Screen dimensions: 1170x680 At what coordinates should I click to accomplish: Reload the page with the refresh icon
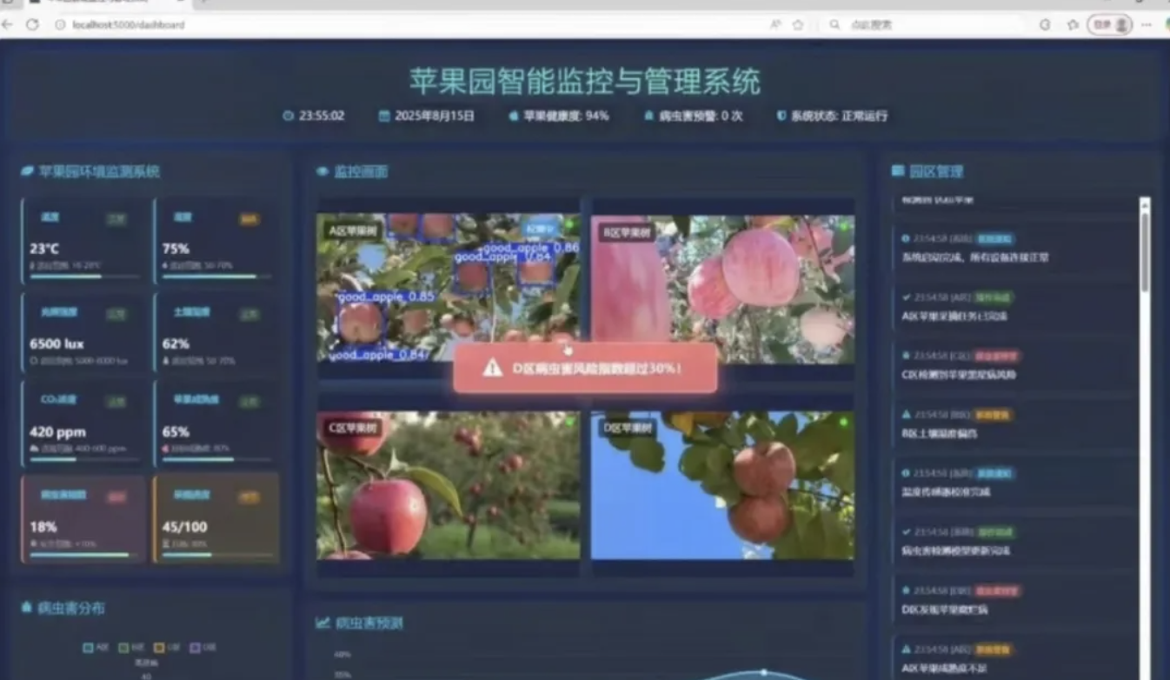pyautogui.click(x=33, y=24)
